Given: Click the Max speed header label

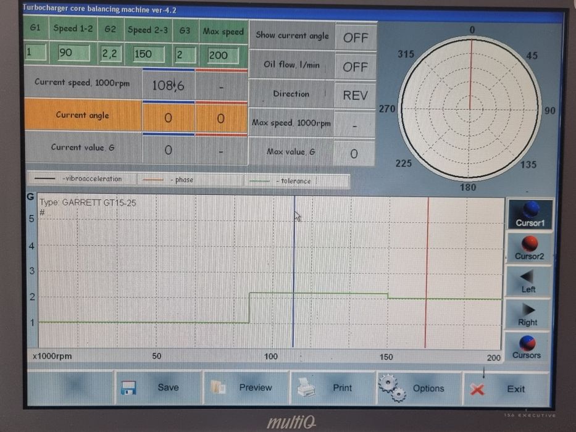Looking at the screenshot, I should pyautogui.click(x=223, y=31).
